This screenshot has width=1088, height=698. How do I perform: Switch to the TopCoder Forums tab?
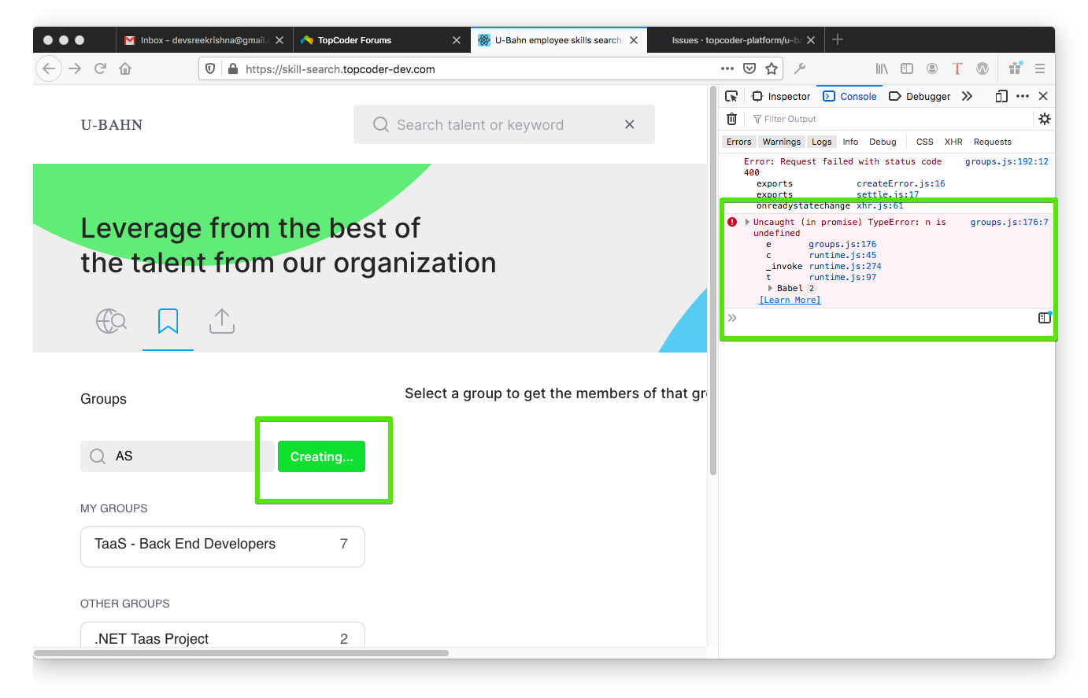click(x=382, y=40)
